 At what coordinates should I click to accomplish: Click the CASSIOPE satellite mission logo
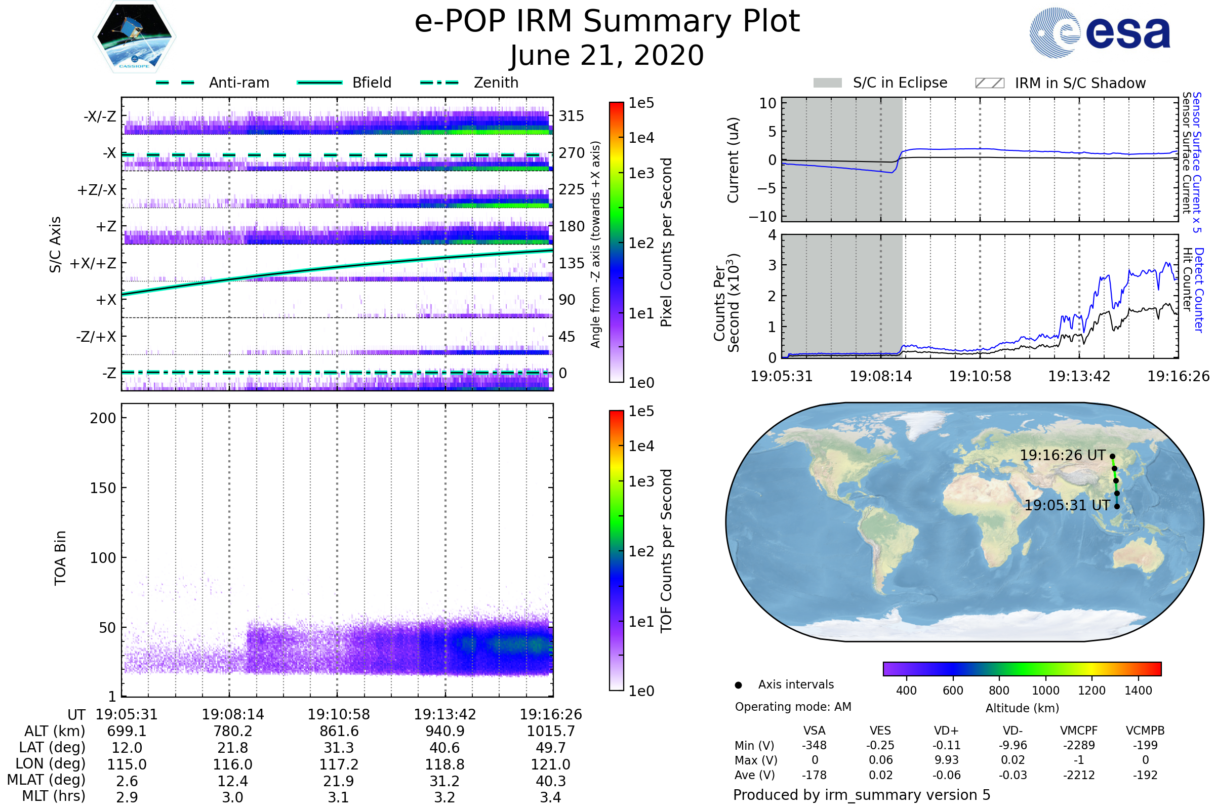coord(134,37)
